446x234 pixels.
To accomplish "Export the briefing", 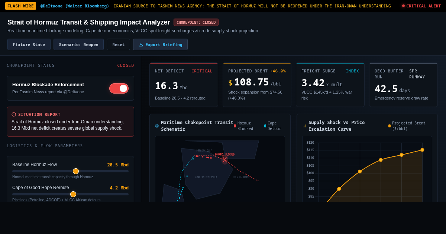I will pos(160,45).
